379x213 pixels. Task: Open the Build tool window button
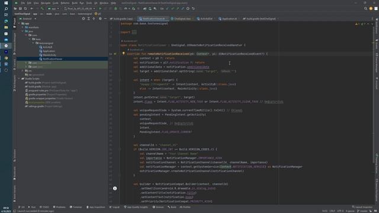pyautogui.click(x=172, y=207)
